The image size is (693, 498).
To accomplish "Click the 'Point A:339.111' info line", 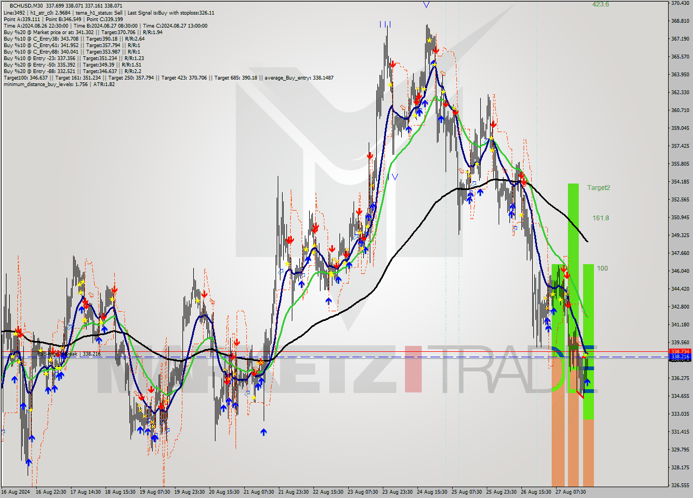I will point(22,19).
